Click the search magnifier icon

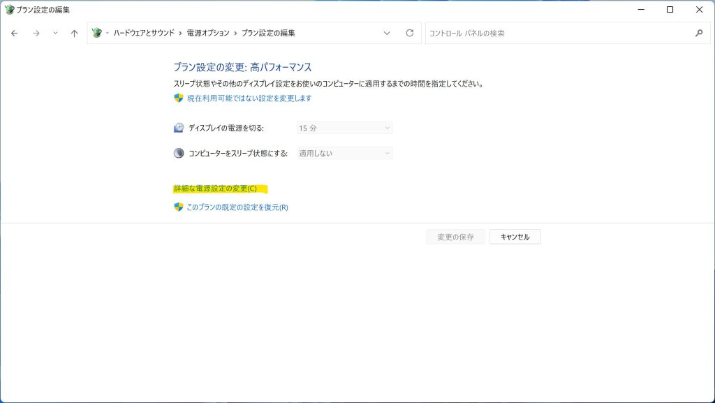pos(699,33)
